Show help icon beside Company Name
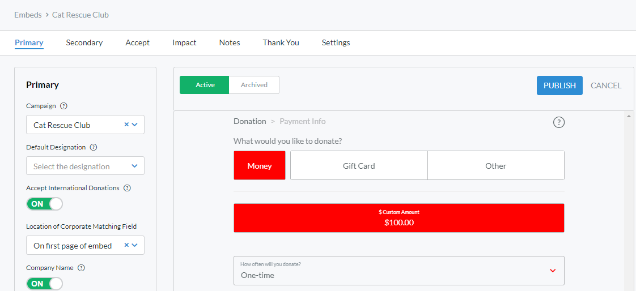The width and height of the screenshot is (636, 291). pyautogui.click(x=81, y=268)
